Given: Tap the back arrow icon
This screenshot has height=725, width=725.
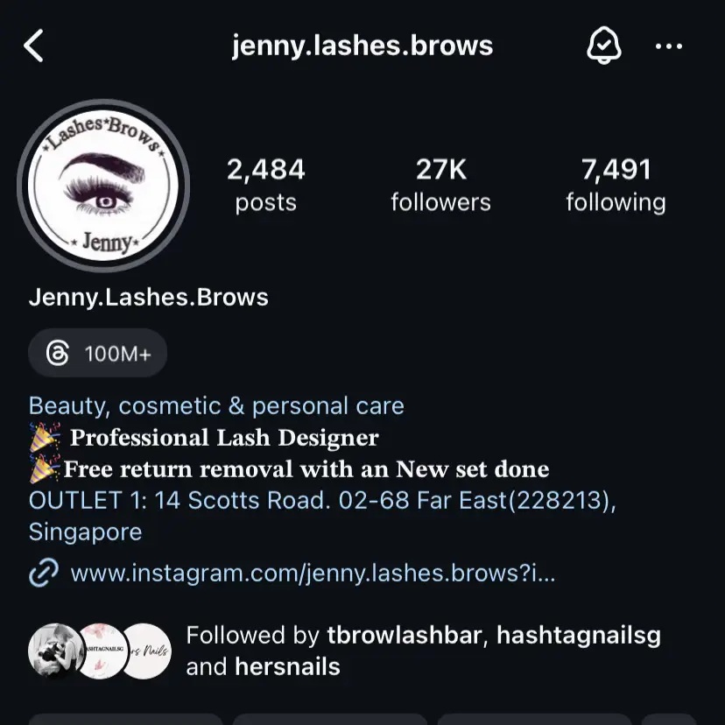Looking at the screenshot, I should coord(34,46).
